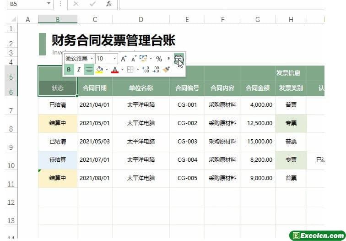Click 已结清 status in 2021/05/03 row
Screen dimensions: 346x241
[58, 142]
